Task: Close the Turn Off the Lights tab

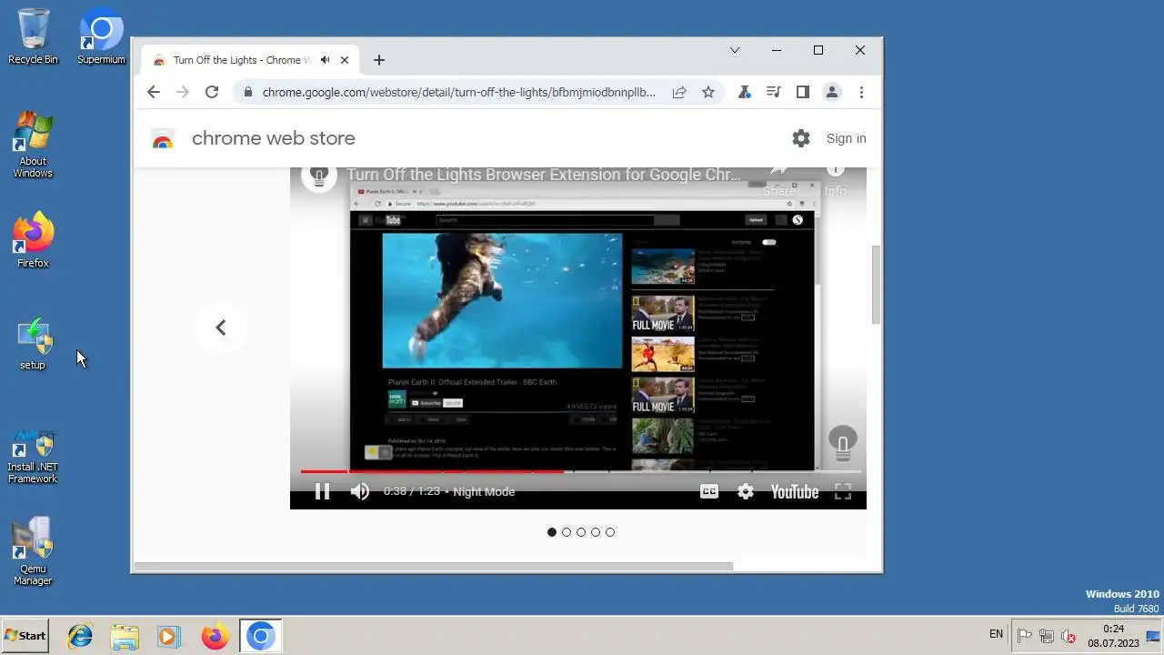Action: tap(345, 60)
